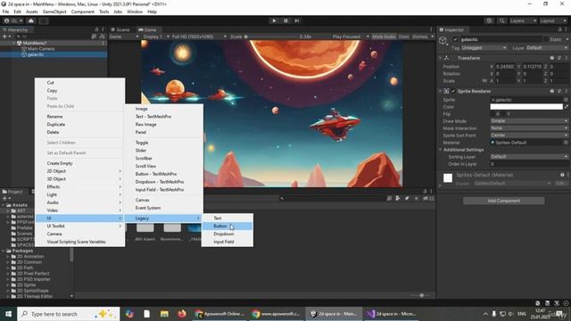Collapse Additional Settings section
Image resolution: width=571 pixels, height=321 pixels.
440,150
